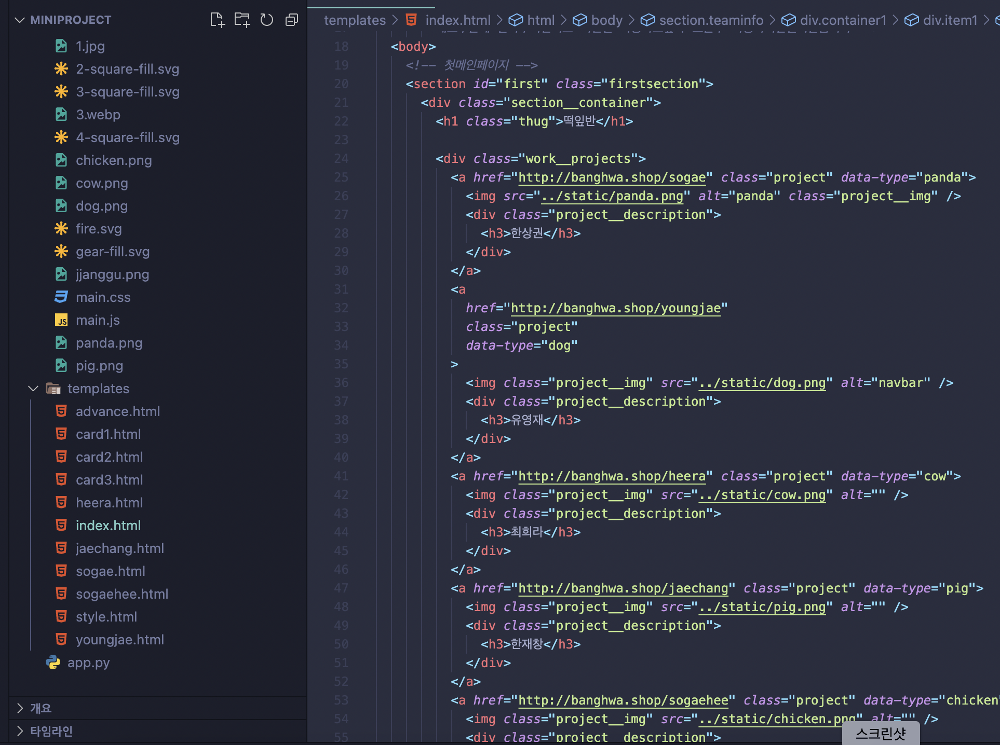This screenshot has width=1000, height=745.
Task: Click the New Folder icon in explorer header
Action: coord(242,20)
